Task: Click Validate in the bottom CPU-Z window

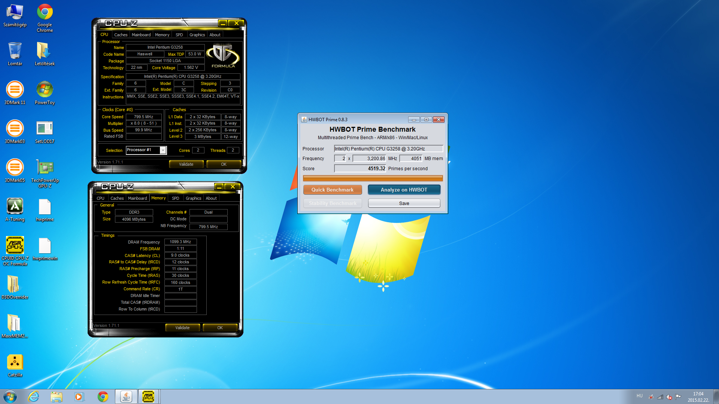Action: 182,328
